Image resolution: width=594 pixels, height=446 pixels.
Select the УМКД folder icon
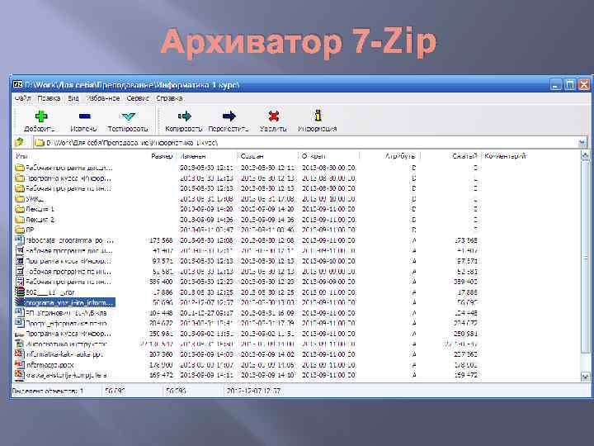coord(20,198)
